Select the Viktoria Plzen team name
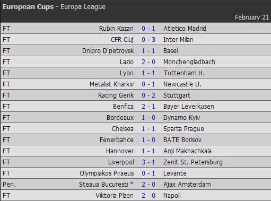This screenshot has width=271, height=201. [115, 196]
